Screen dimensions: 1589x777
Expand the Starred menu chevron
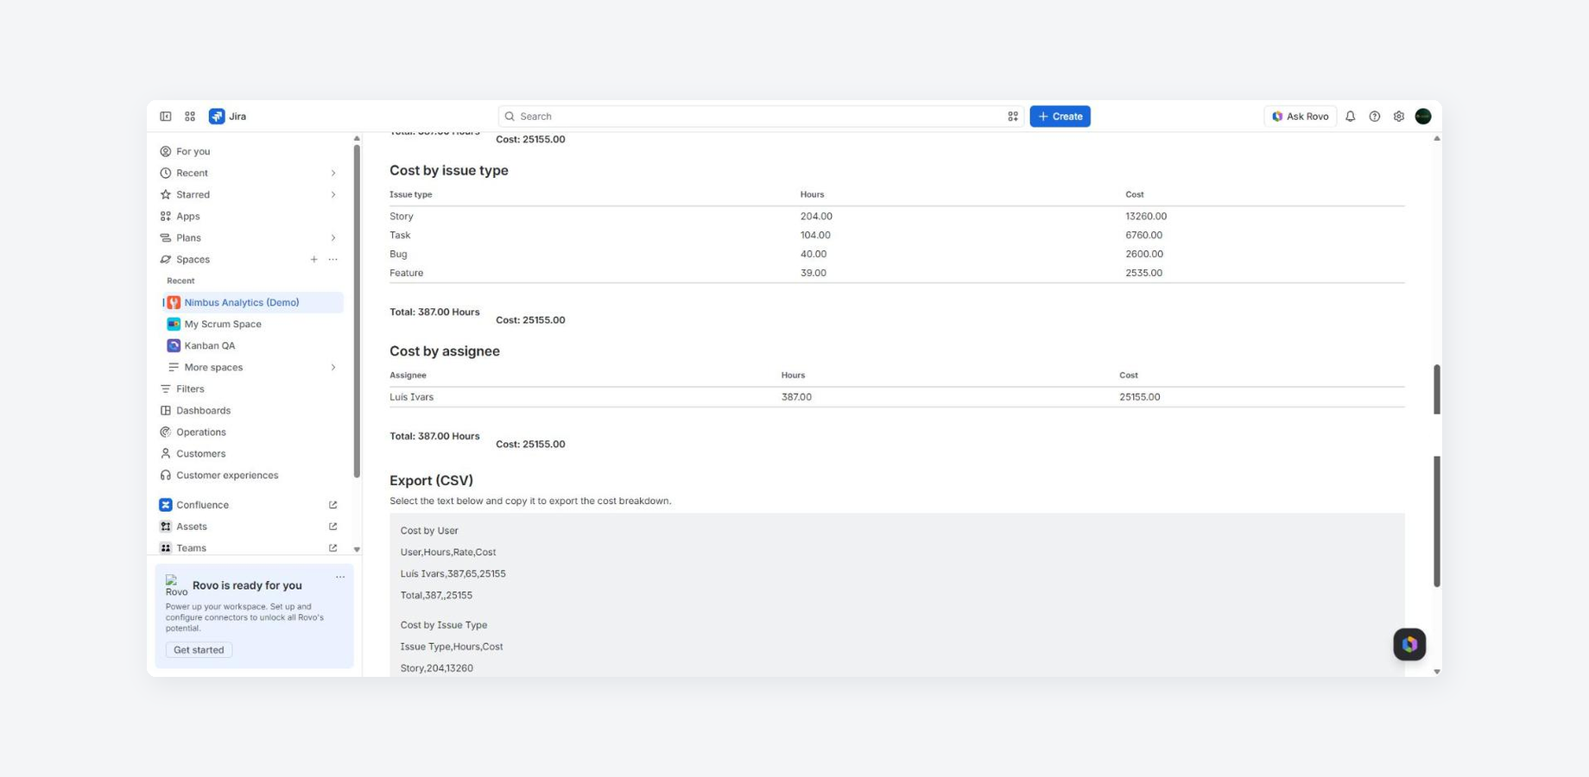332,194
